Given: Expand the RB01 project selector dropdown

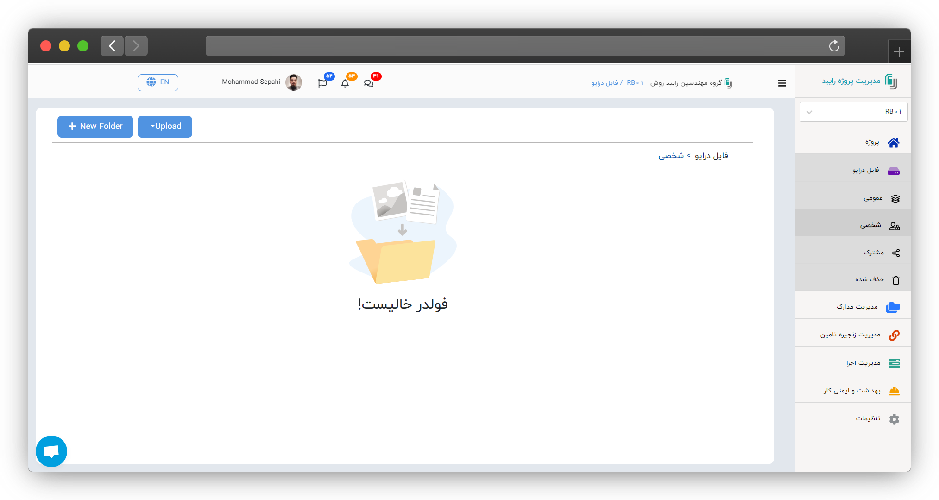Looking at the screenshot, I should tap(853, 112).
